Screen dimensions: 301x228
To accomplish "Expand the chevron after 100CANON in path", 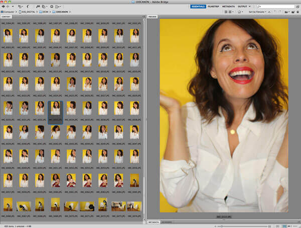I will click(70, 12).
